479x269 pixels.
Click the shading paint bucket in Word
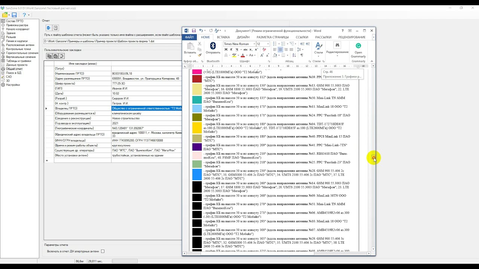(x=275, y=55)
